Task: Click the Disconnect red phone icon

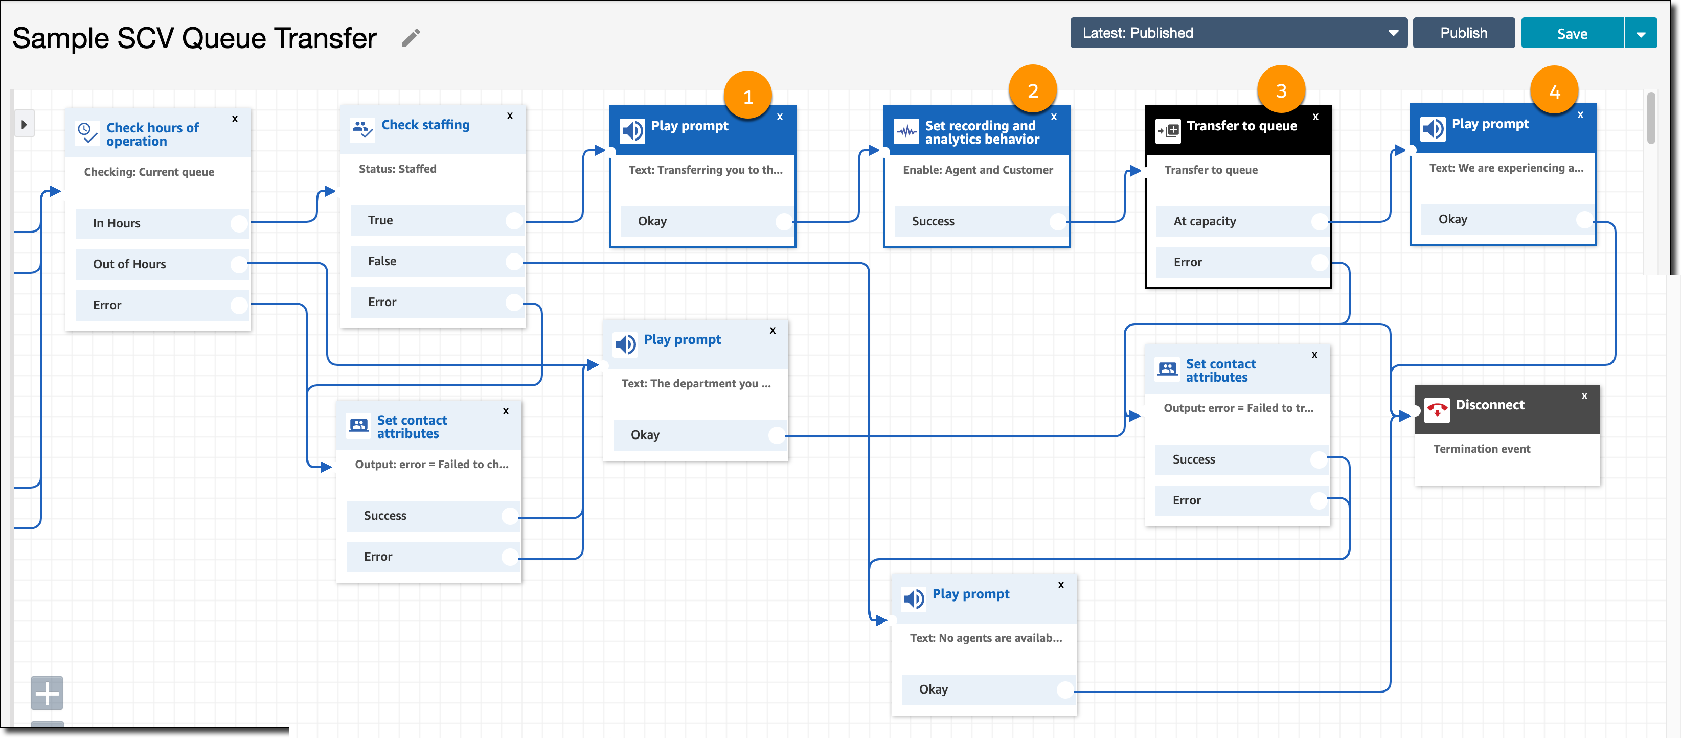Action: point(1437,410)
